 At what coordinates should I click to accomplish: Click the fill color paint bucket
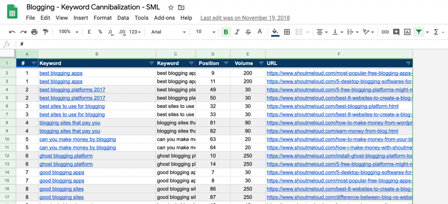click(276, 32)
